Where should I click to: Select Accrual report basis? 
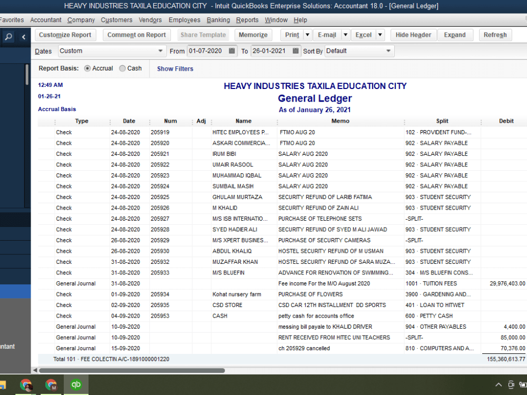87,68
